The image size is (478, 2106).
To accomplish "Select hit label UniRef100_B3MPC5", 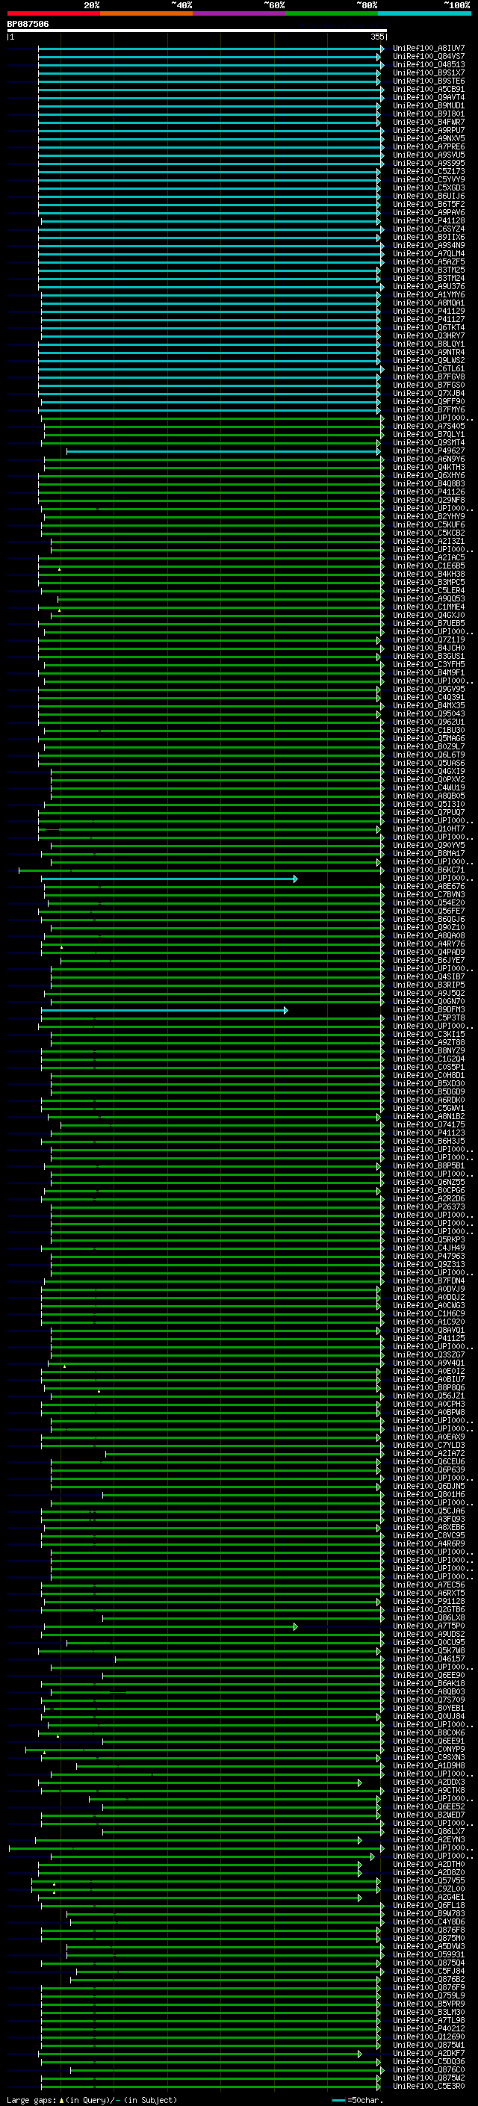I will pos(429,582).
